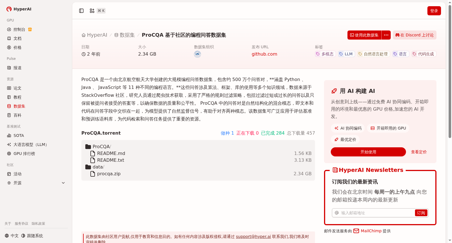The height and width of the screenshot is (243, 452).
Task: Click the 总下载量 457 count
Action: click(301, 133)
